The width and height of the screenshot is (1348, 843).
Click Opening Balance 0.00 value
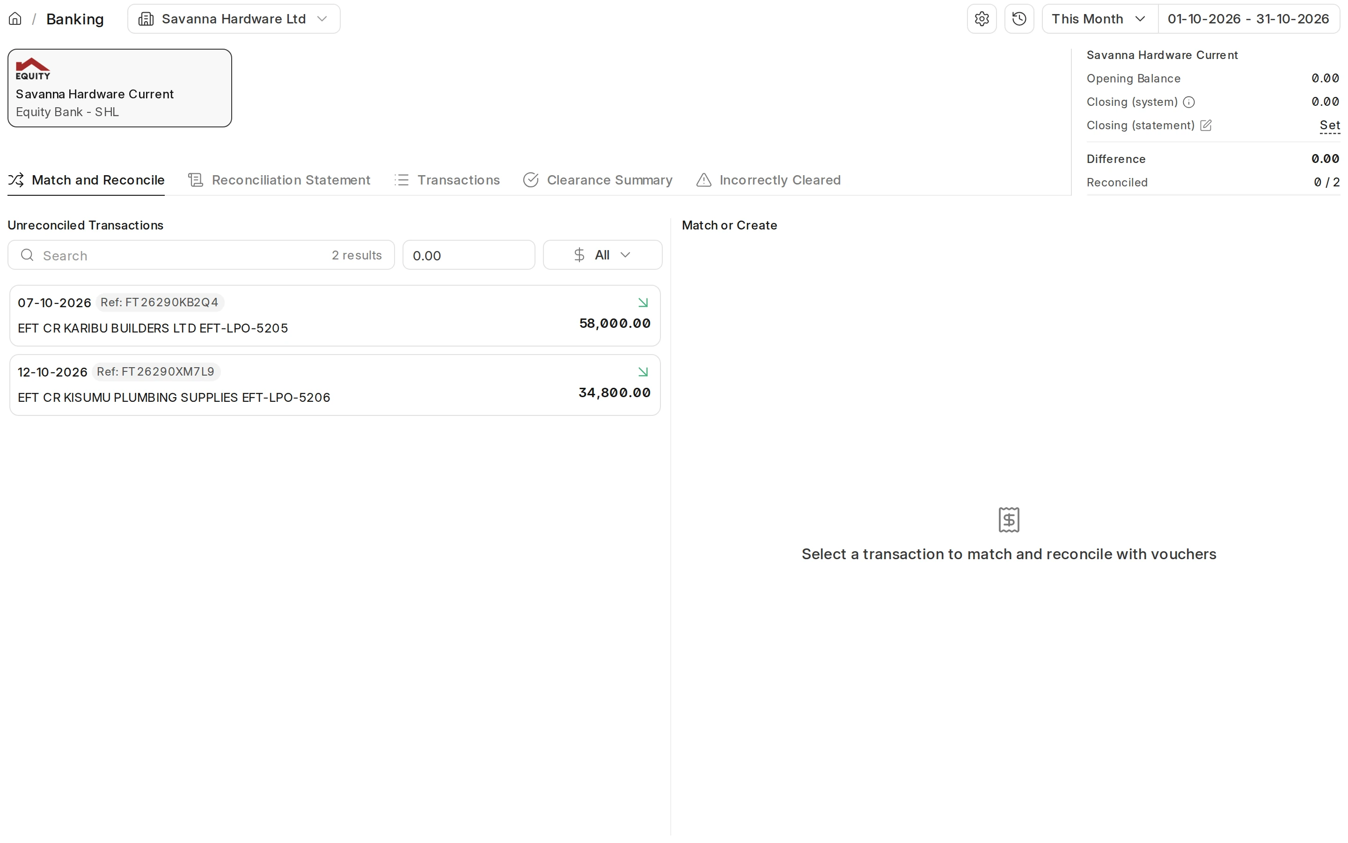tap(1325, 79)
